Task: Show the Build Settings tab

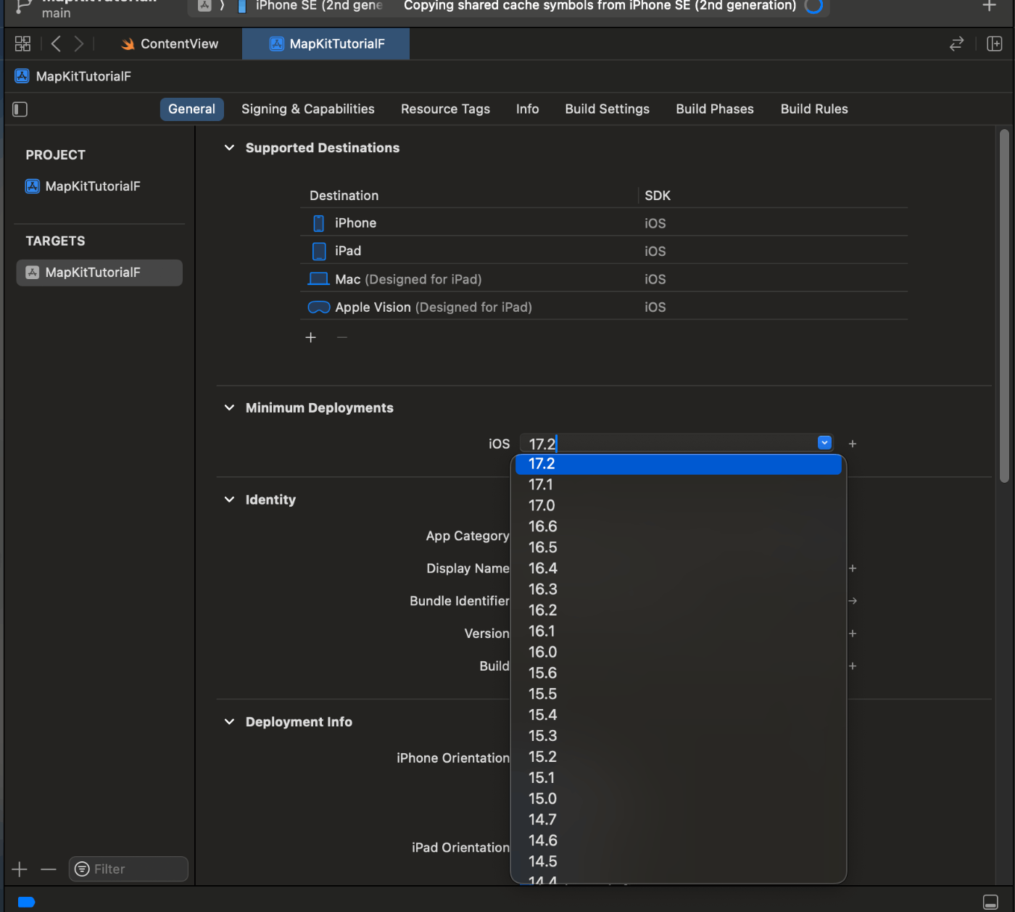Action: pyautogui.click(x=608, y=109)
